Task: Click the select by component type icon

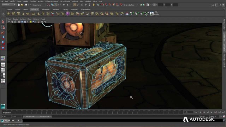Action: (56, 5)
